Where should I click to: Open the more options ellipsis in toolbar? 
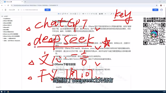124,14
